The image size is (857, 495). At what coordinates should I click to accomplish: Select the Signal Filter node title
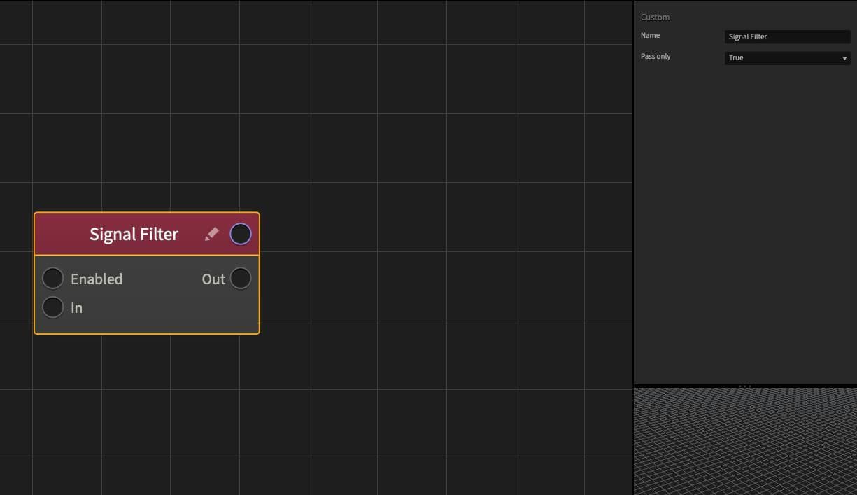click(134, 234)
